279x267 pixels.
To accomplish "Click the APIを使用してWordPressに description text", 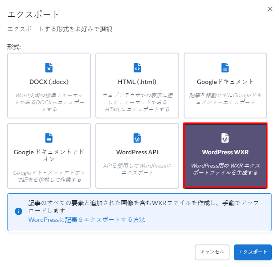I will (x=137, y=169).
